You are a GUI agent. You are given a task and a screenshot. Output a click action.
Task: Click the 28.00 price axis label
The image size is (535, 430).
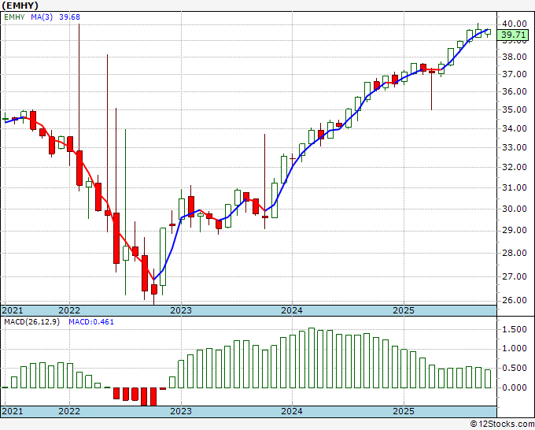tap(515, 253)
